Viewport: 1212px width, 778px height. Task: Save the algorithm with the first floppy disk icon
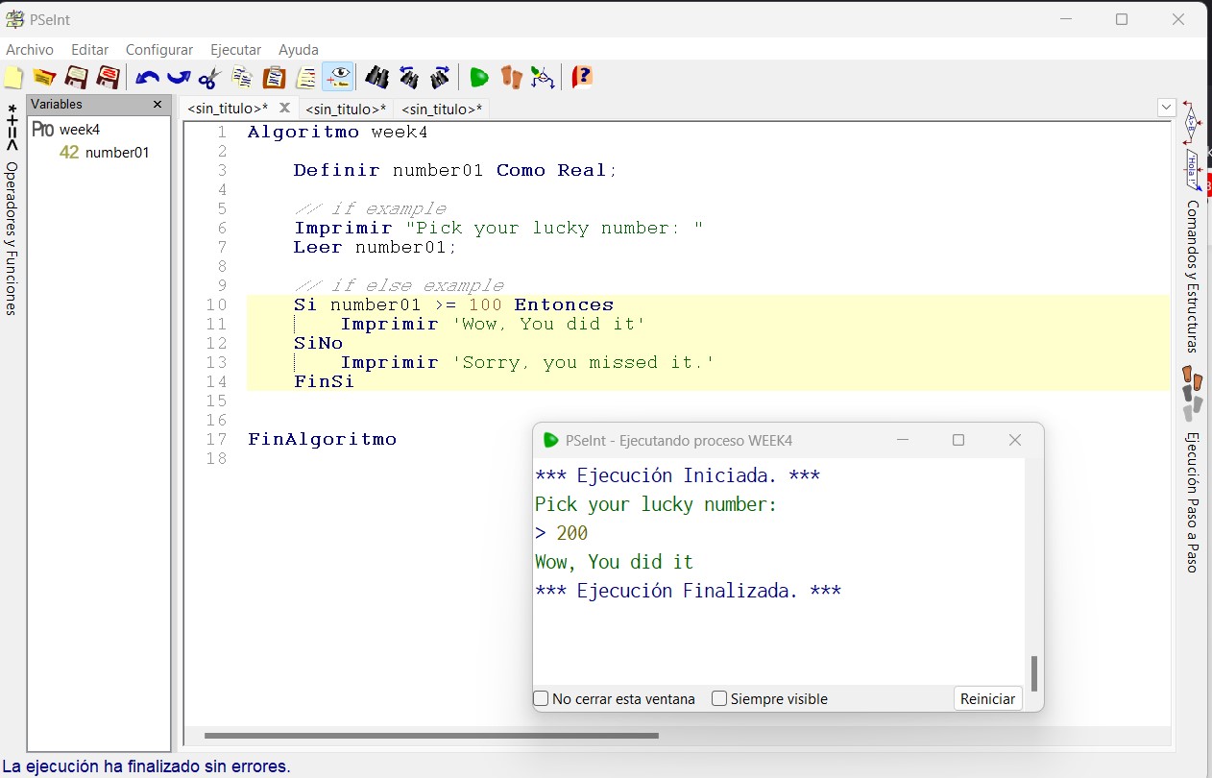[x=76, y=77]
